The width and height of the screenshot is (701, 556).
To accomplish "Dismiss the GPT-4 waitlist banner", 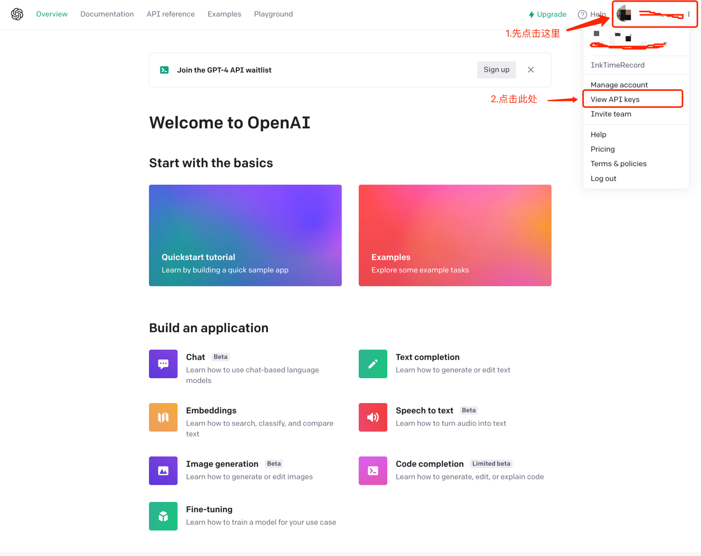I will point(531,70).
